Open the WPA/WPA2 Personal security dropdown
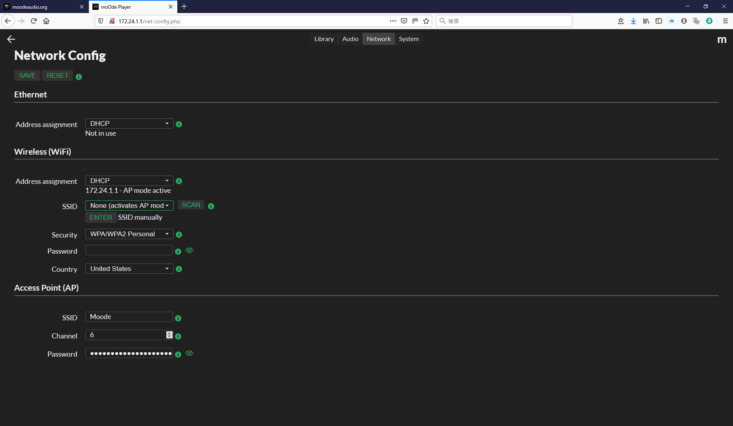This screenshot has height=426, width=733. [129, 234]
